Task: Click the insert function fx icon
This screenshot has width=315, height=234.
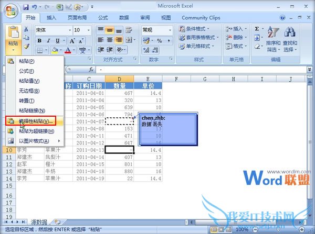Action: pyautogui.click(x=91, y=70)
